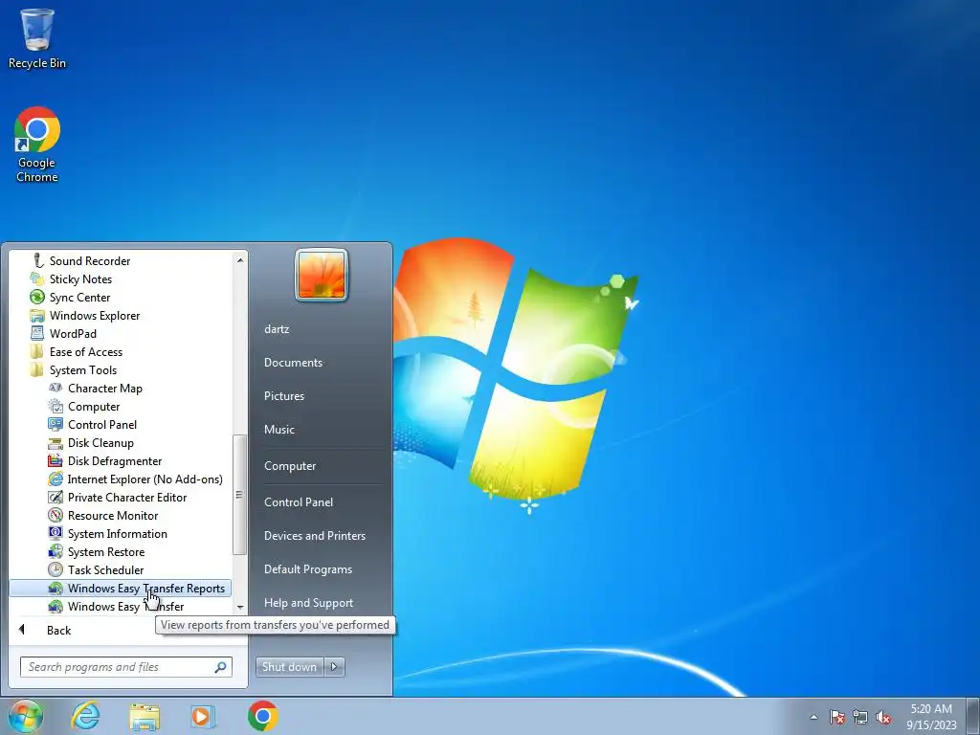Image resolution: width=980 pixels, height=735 pixels.
Task: Open Help and Support
Action: pyautogui.click(x=308, y=603)
